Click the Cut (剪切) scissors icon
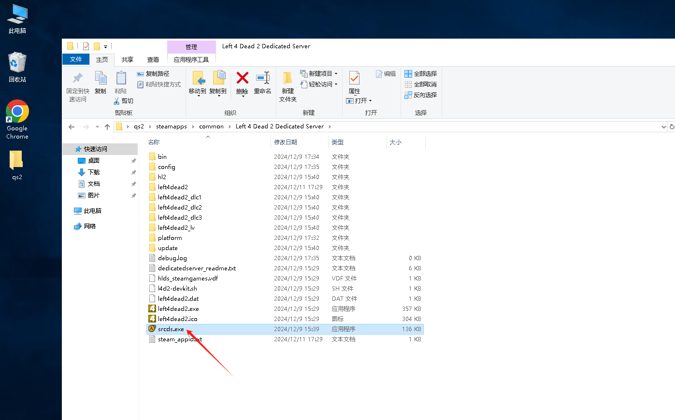This screenshot has width=675, height=420. pyautogui.click(x=116, y=101)
